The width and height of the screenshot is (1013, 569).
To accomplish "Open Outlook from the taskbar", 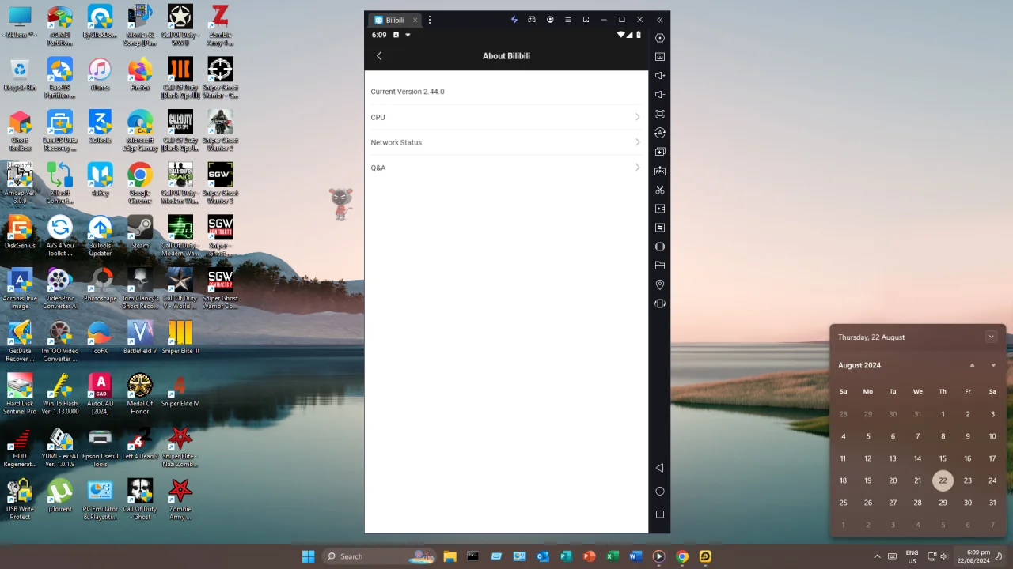I will click(542, 556).
